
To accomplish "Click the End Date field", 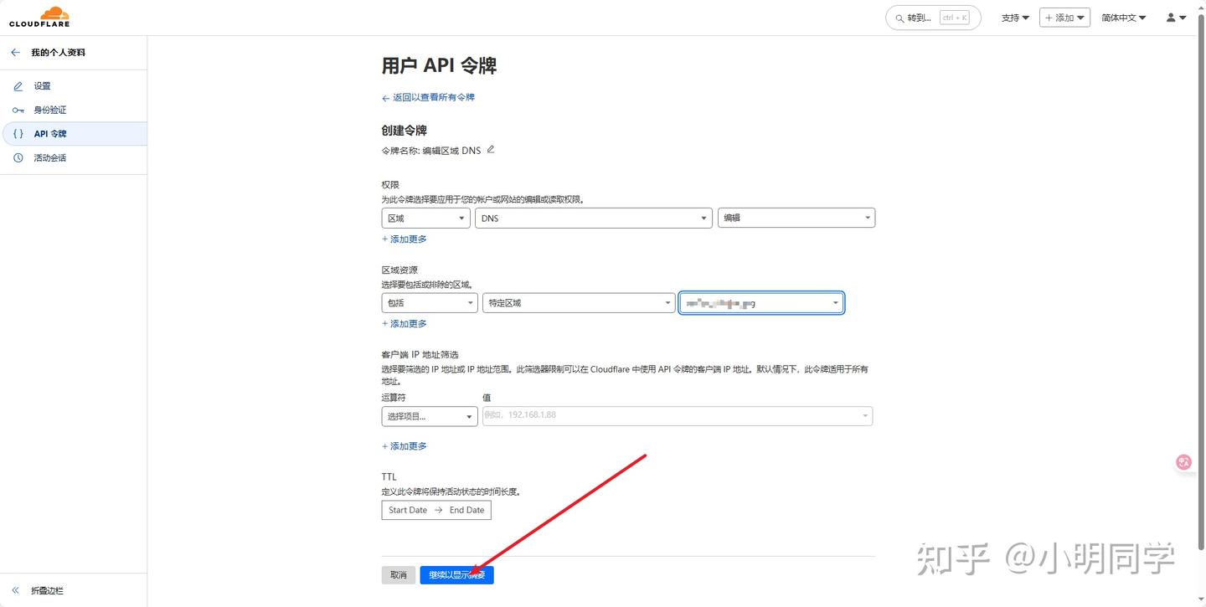I will tap(466, 510).
